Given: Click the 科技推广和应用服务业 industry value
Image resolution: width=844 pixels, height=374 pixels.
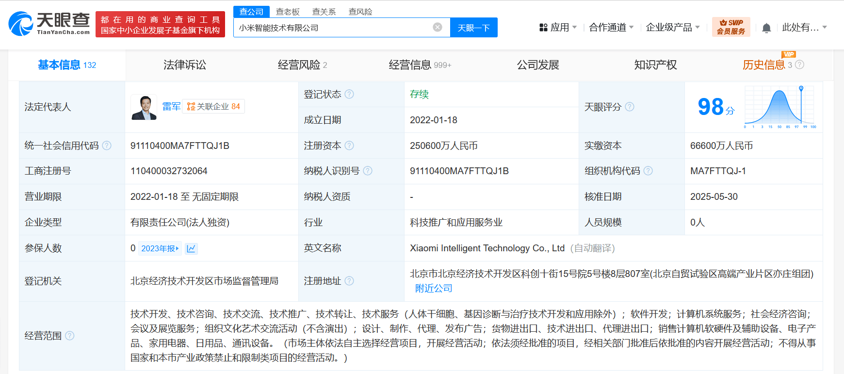Looking at the screenshot, I should (x=456, y=222).
